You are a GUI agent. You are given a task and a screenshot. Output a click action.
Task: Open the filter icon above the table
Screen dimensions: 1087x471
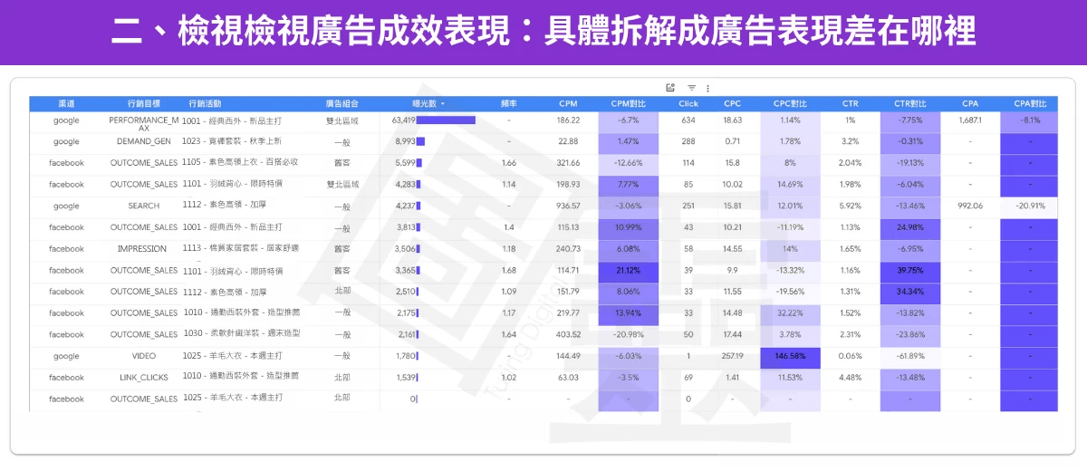pyautogui.click(x=691, y=88)
